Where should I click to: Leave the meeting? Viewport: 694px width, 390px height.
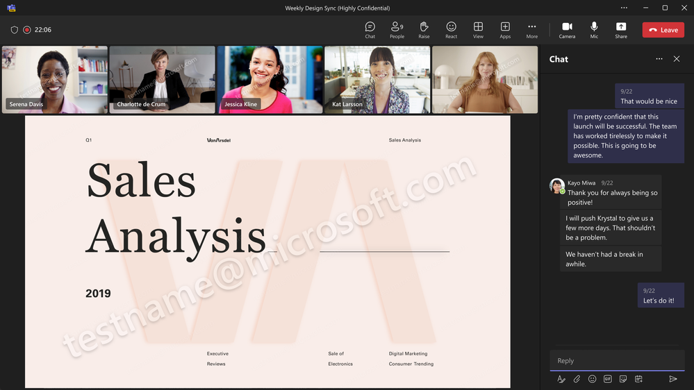tap(663, 30)
